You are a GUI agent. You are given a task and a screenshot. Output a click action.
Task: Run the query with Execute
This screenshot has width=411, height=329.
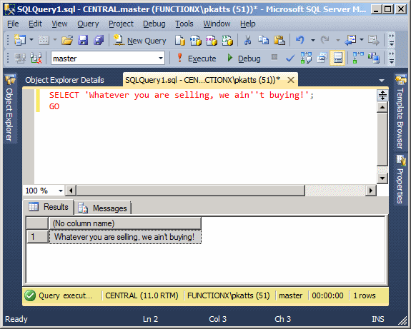(x=197, y=58)
